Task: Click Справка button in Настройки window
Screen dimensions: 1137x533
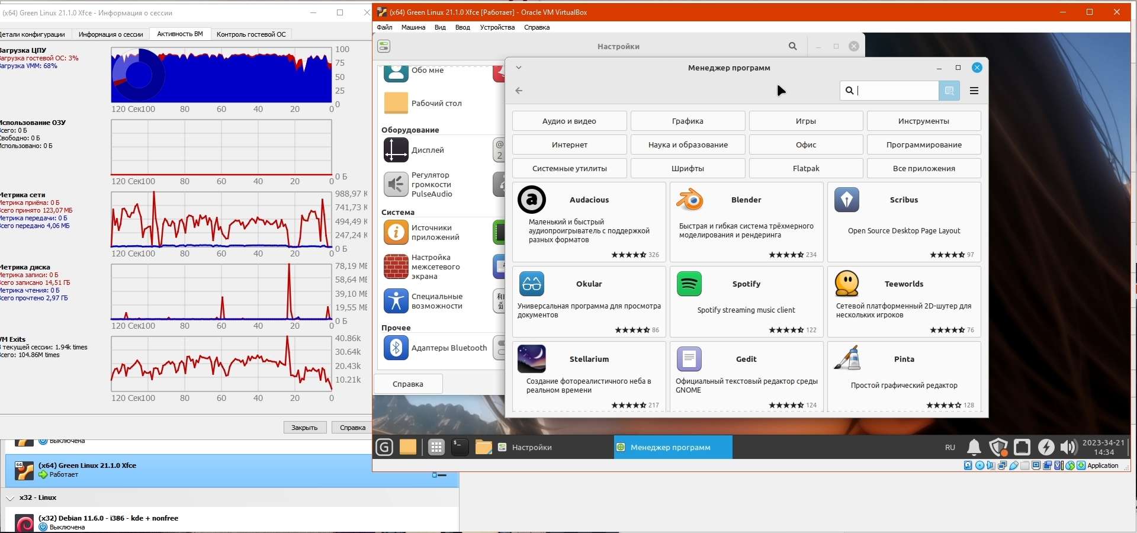Action: tap(408, 384)
